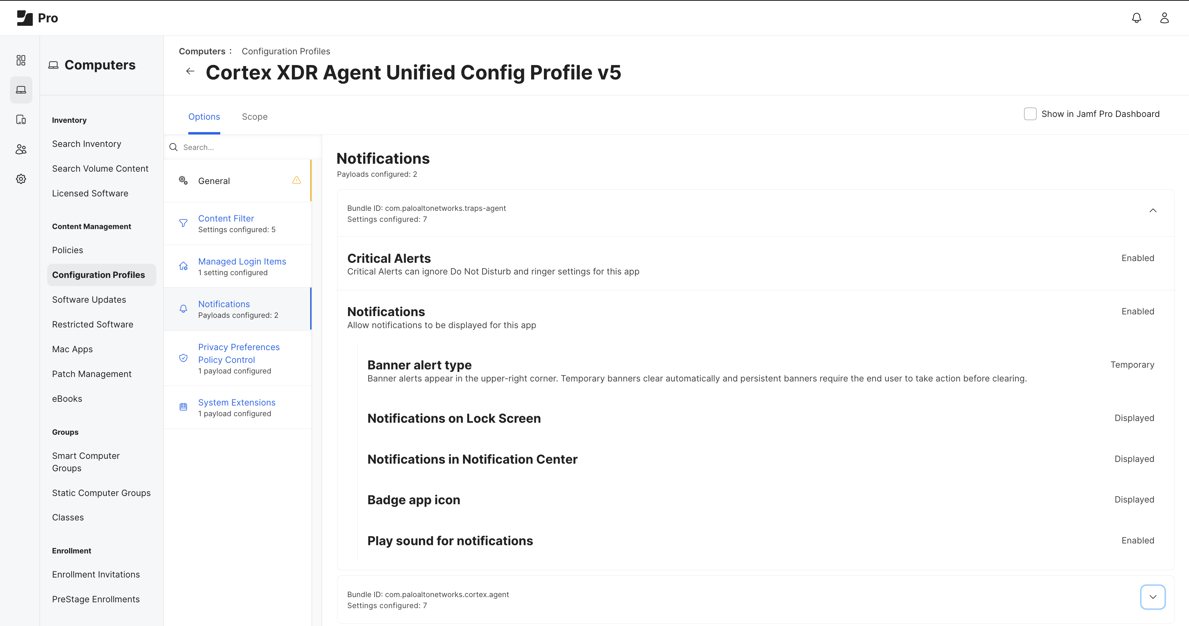Enable Show in Jamf Pro Dashboard checkbox
The image size is (1189, 626).
coord(1030,114)
